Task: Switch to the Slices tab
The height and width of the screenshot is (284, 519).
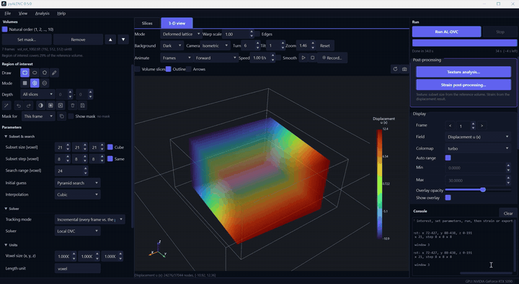Action: pos(147,23)
